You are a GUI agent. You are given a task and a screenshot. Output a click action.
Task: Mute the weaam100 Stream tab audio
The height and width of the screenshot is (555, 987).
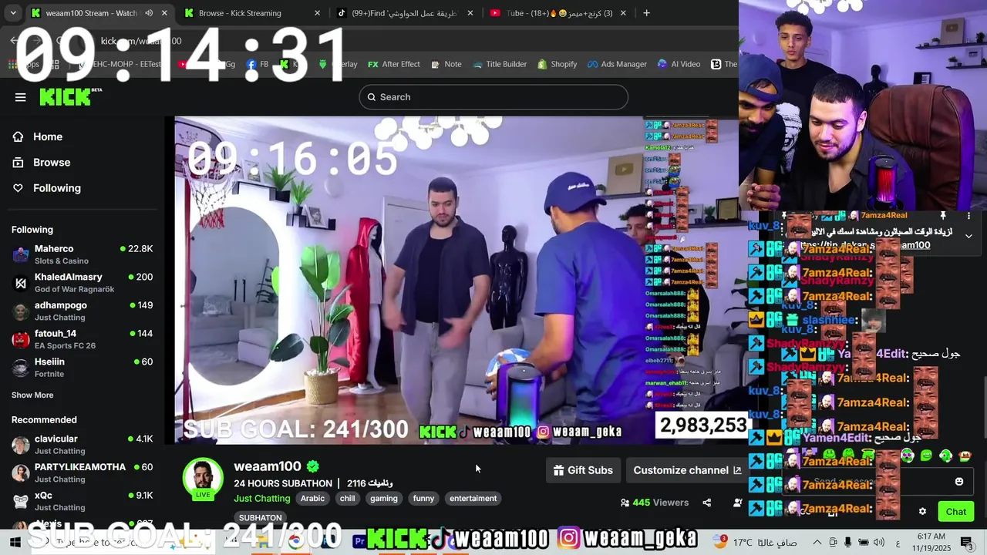(x=149, y=13)
